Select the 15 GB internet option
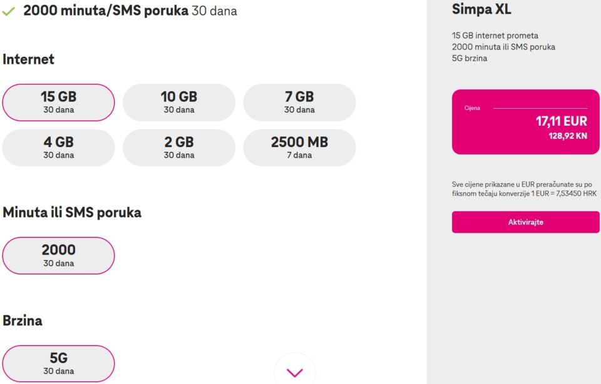Viewport: 601px width, 384px height. (58, 102)
